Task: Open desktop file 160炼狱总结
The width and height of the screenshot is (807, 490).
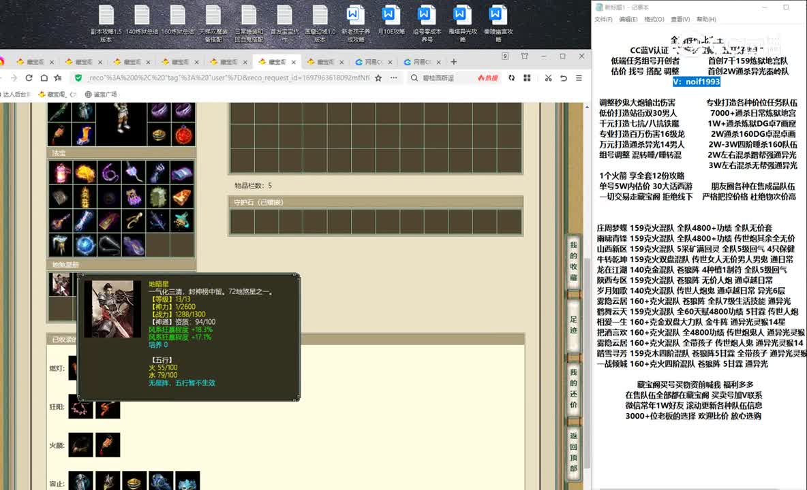Action: [178, 20]
